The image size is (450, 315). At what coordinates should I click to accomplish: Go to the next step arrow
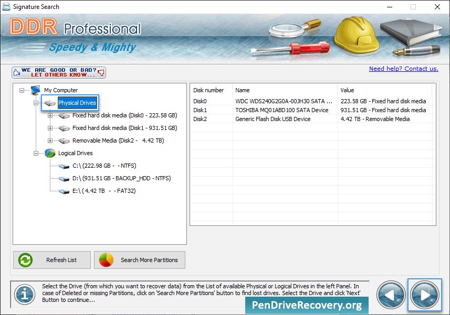[x=425, y=295]
